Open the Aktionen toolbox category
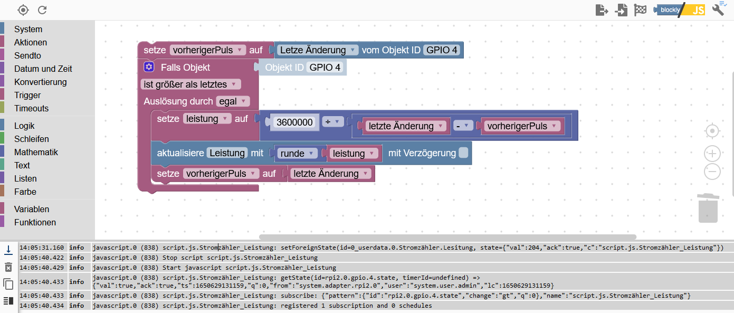The image size is (734, 313). [31, 42]
